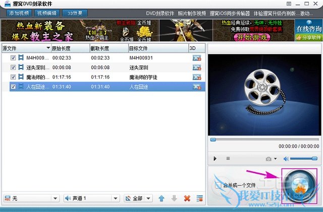The height and width of the screenshot is (212, 323).
Task: Sort by the 原始长度 column header
Action: coord(70,48)
